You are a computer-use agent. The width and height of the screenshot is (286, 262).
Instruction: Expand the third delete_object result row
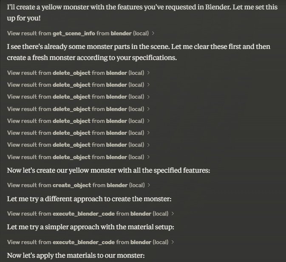pos(148,97)
